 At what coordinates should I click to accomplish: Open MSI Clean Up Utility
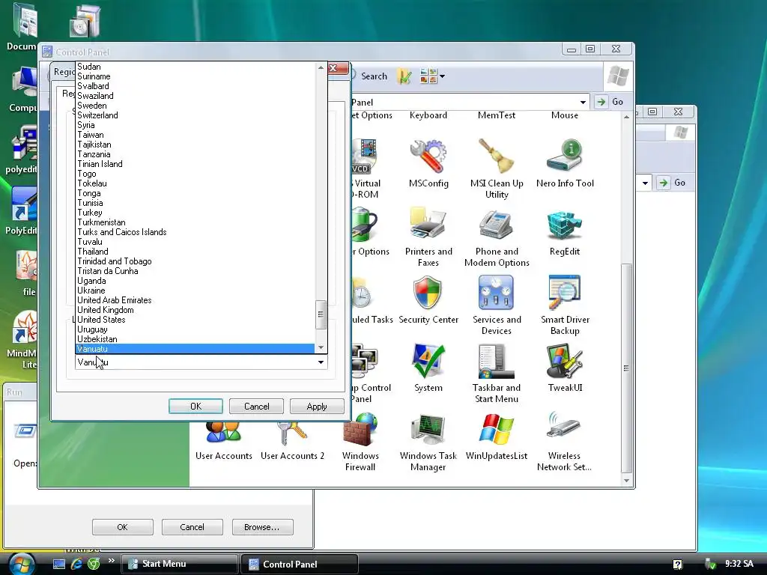click(497, 168)
